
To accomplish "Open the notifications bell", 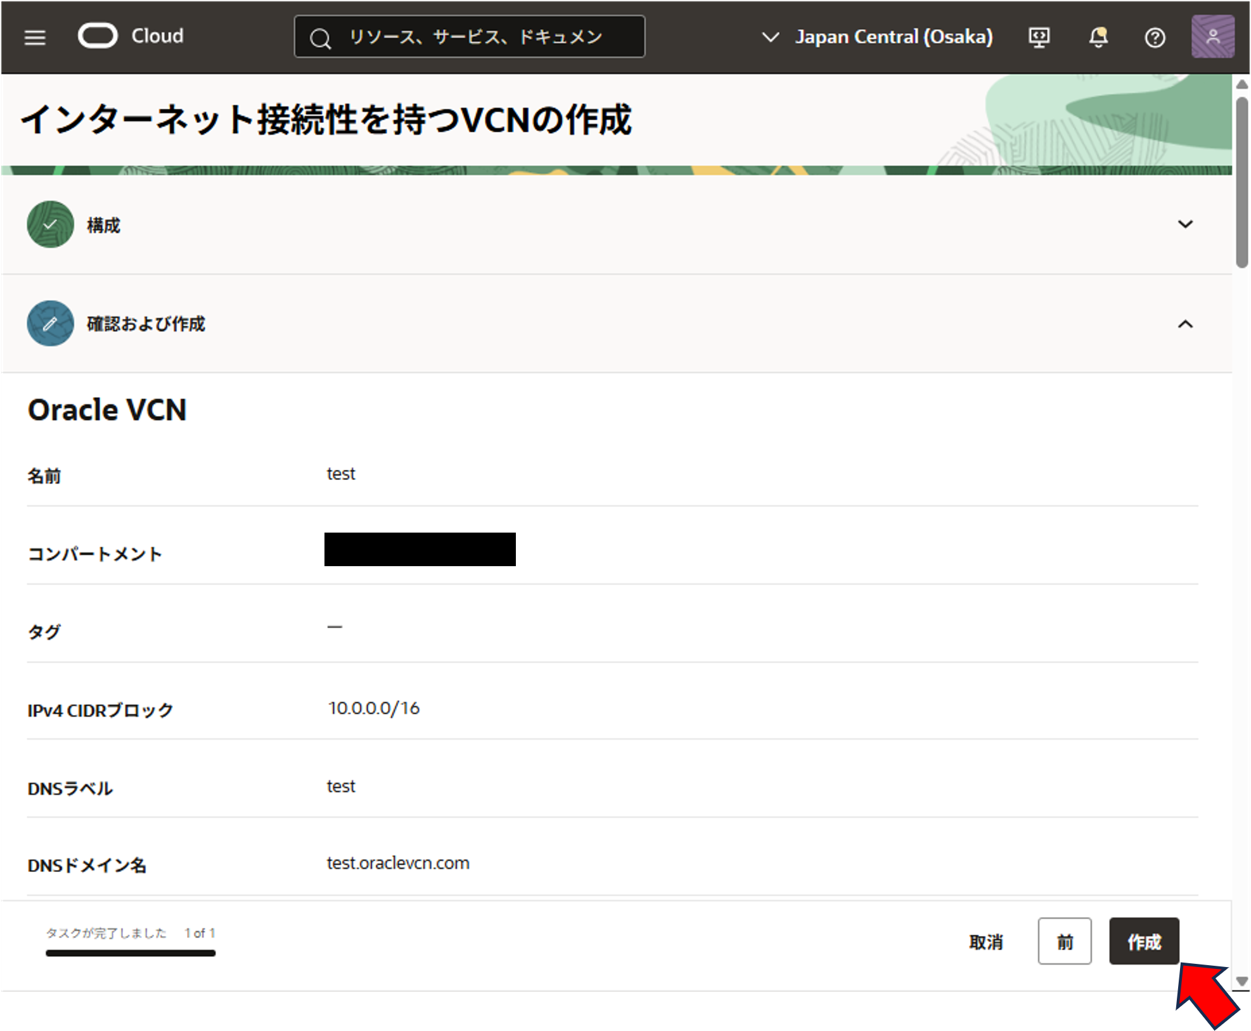I will point(1098,37).
